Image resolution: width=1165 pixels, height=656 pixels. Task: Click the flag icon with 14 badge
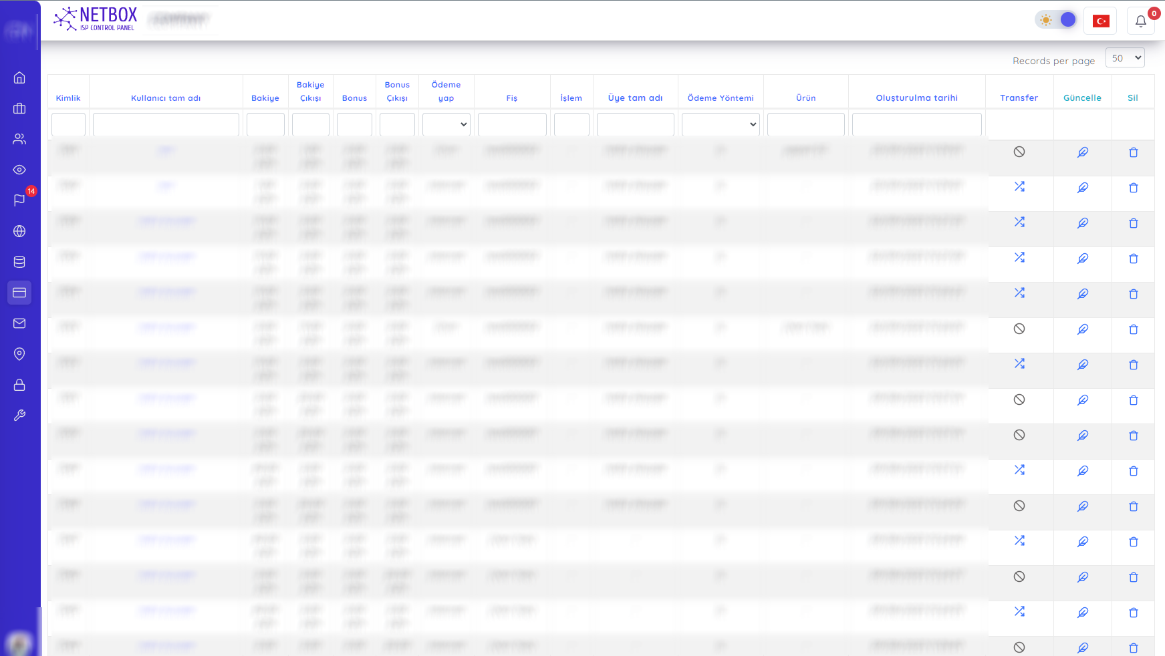[x=19, y=200]
